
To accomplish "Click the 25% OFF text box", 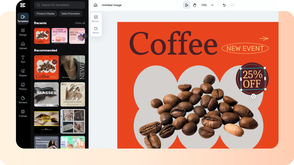I will (253, 79).
